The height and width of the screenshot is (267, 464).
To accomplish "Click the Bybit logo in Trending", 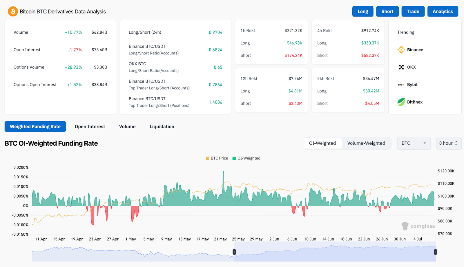I will click(401, 85).
